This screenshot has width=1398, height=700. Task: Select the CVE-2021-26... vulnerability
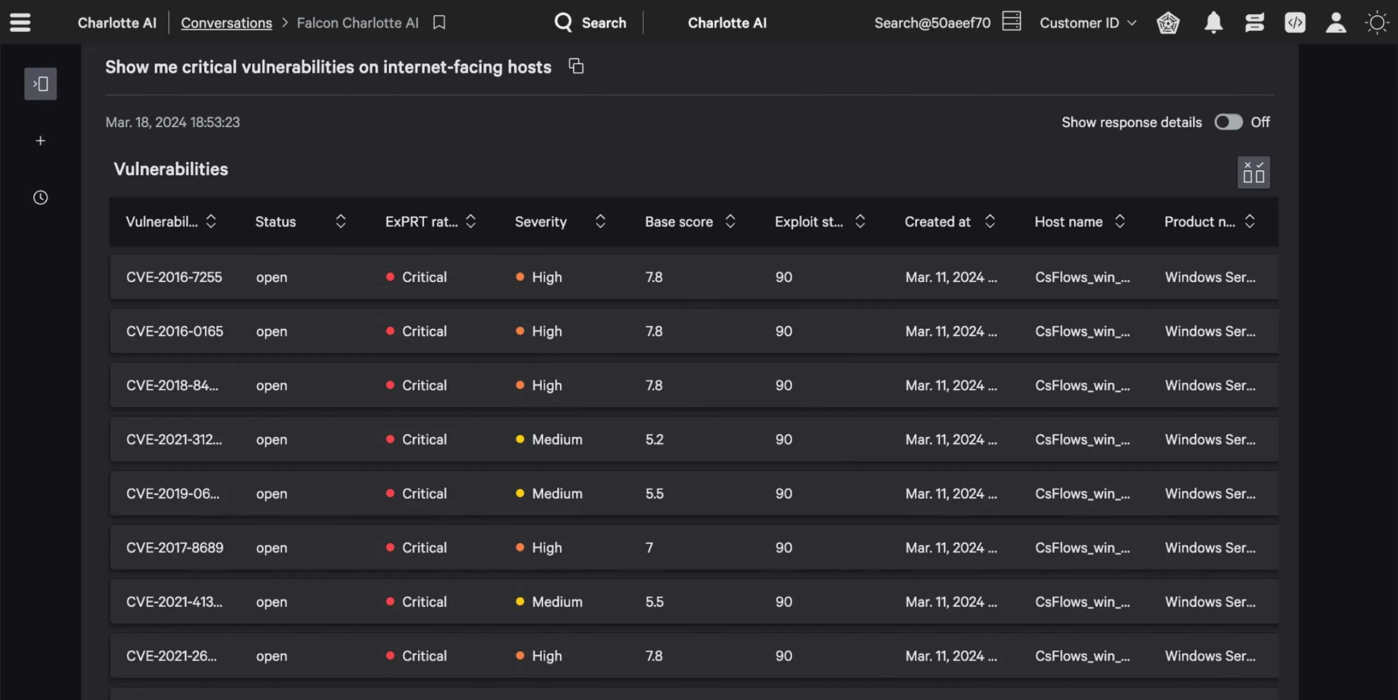[x=171, y=655]
